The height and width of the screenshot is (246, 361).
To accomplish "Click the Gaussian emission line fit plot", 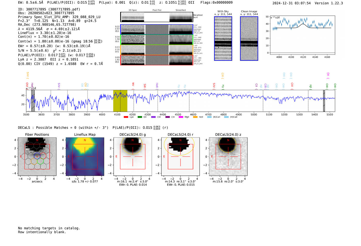I will pos(302,35).
